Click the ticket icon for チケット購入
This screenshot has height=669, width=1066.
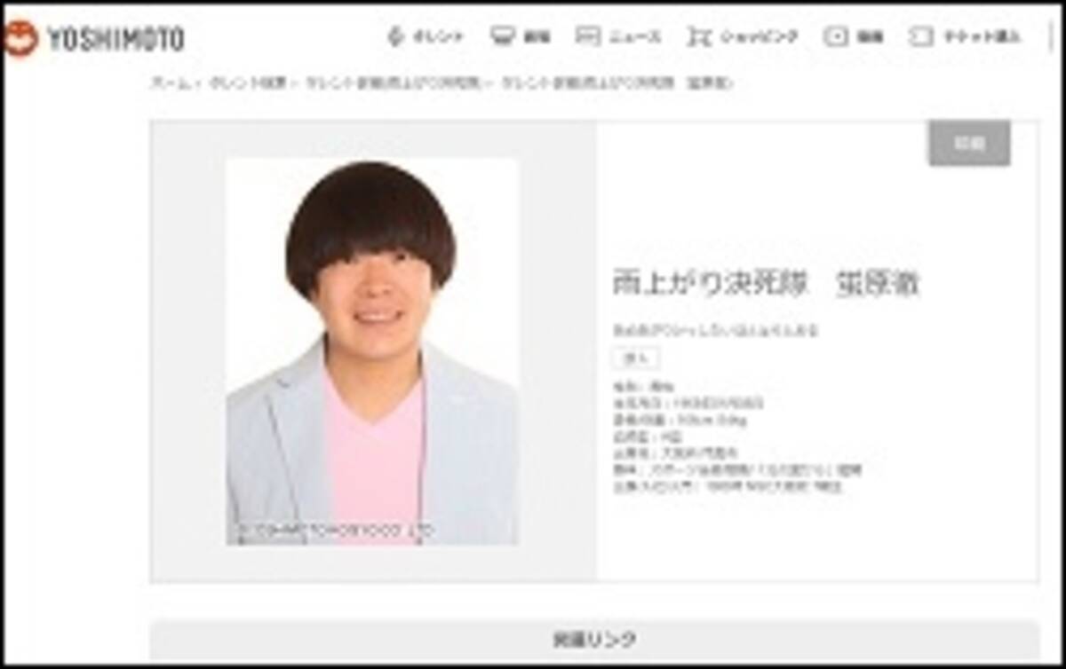920,36
